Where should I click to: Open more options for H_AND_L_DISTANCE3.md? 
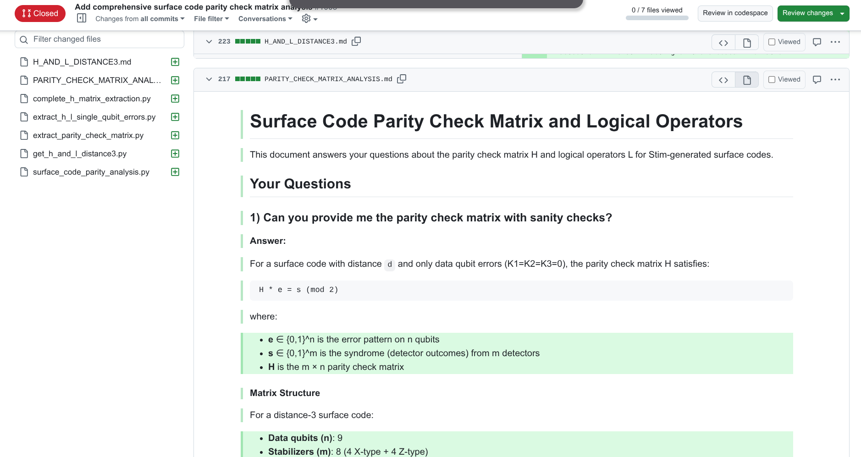[835, 42]
